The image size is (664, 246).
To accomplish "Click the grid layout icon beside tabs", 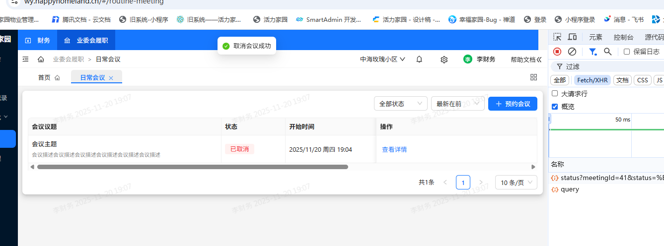I will pyautogui.click(x=534, y=77).
